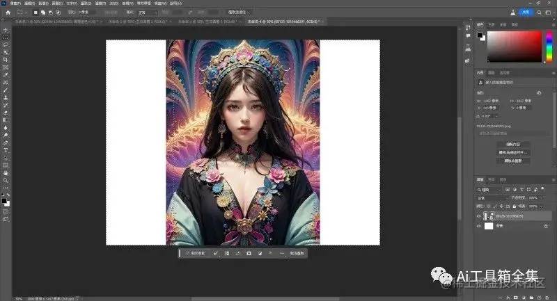Image resolution: width=557 pixels, height=301 pixels.
Task: Select the Eraser tool
Action: [x=6, y=113]
